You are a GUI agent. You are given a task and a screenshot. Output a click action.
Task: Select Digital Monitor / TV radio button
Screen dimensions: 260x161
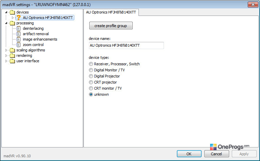click(x=91, y=70)
